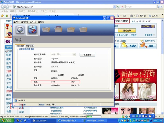Open the DataCardGKU 檔案(F) menu

tap(16, 22)
